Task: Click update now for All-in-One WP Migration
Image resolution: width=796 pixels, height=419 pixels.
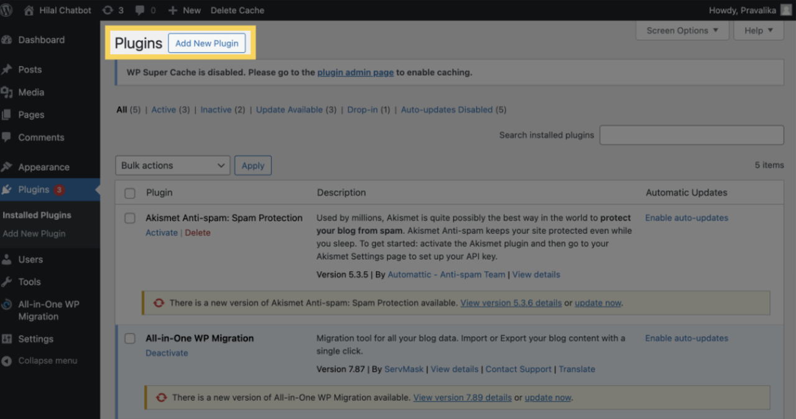Action: (548, 397)
